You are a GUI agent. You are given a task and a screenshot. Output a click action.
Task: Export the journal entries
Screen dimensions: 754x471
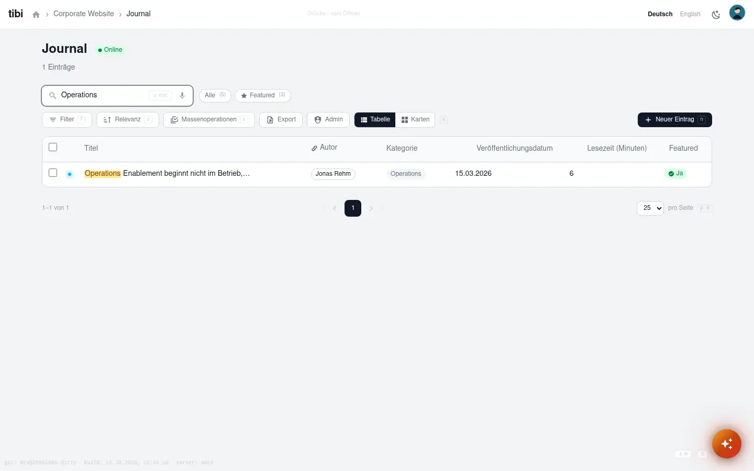click(x=281, y=120)
